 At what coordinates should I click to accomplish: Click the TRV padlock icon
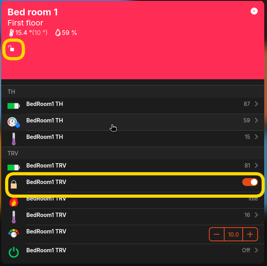point(14,184)
